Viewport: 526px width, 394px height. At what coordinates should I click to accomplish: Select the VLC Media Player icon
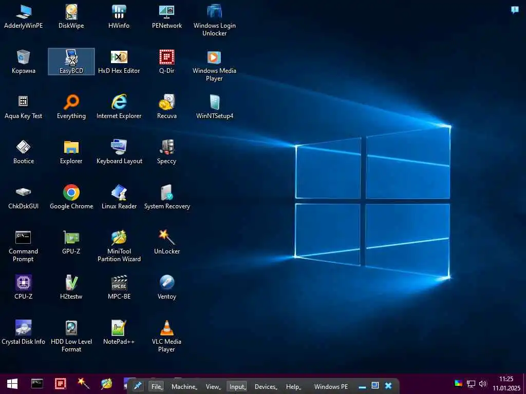pos(167,337)
